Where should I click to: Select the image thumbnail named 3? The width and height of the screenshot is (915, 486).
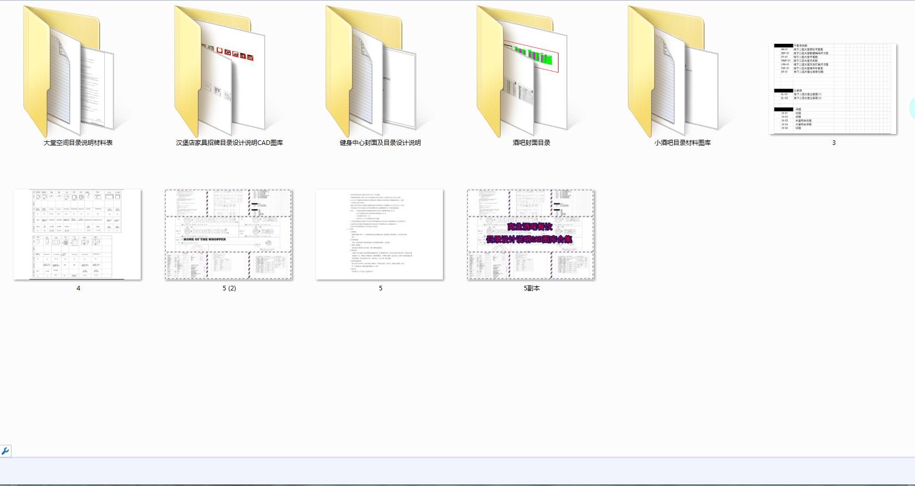(x=833, y=89)
